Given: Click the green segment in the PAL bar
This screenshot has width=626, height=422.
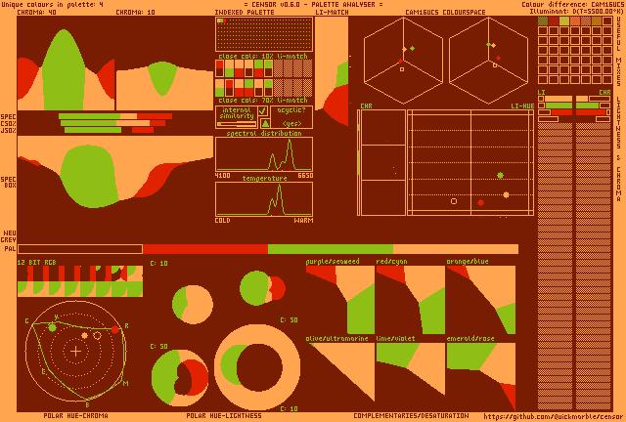Looking at the screenshot, I should tap(330, 249).
